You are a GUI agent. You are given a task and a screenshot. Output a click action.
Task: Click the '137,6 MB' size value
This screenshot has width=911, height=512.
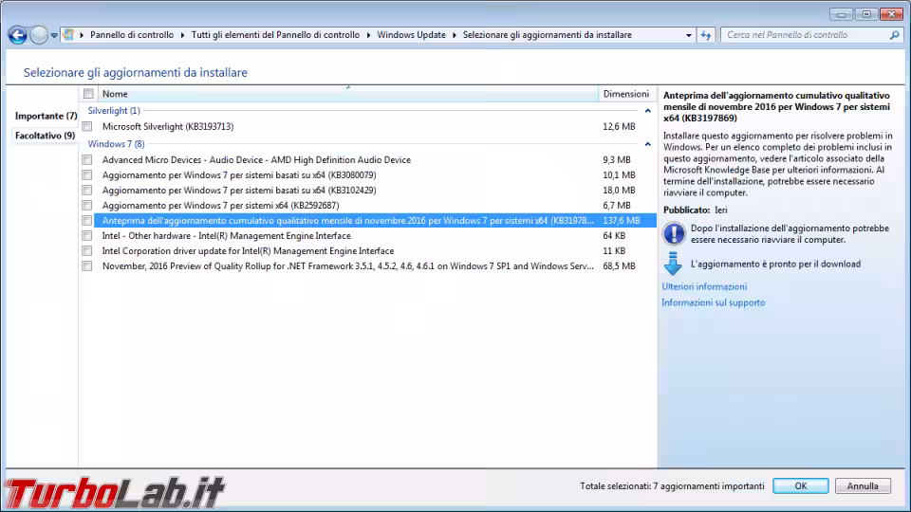(x=621, y=221)
